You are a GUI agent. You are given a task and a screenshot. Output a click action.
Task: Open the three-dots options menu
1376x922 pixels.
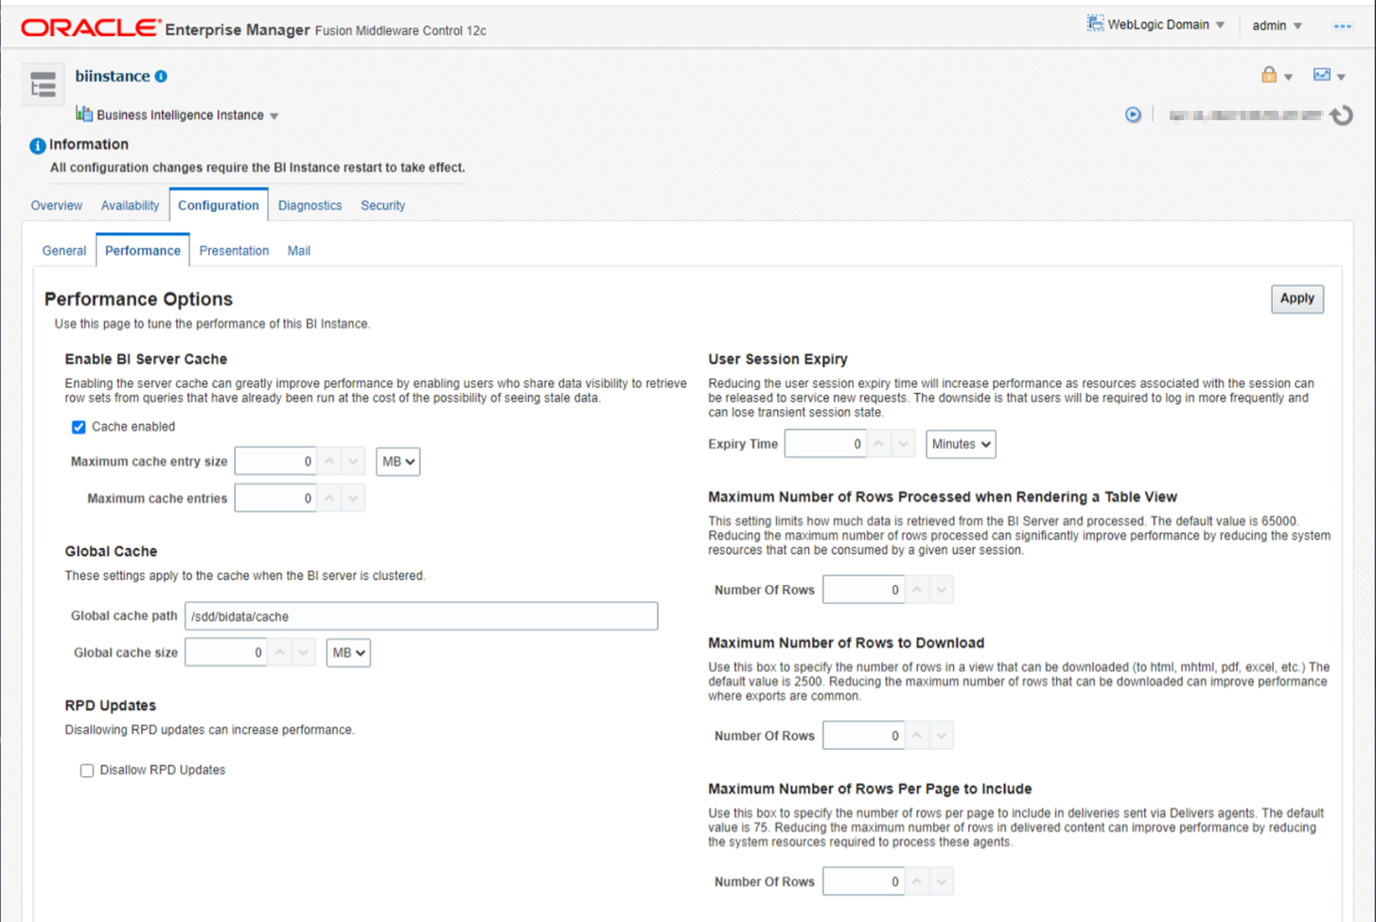(1342, 27)
